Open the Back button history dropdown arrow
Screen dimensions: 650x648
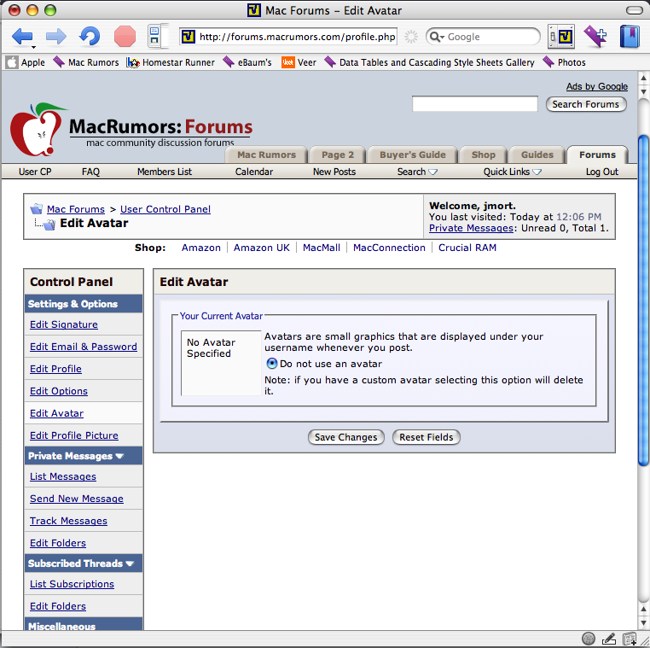click(x=33, y=47)
